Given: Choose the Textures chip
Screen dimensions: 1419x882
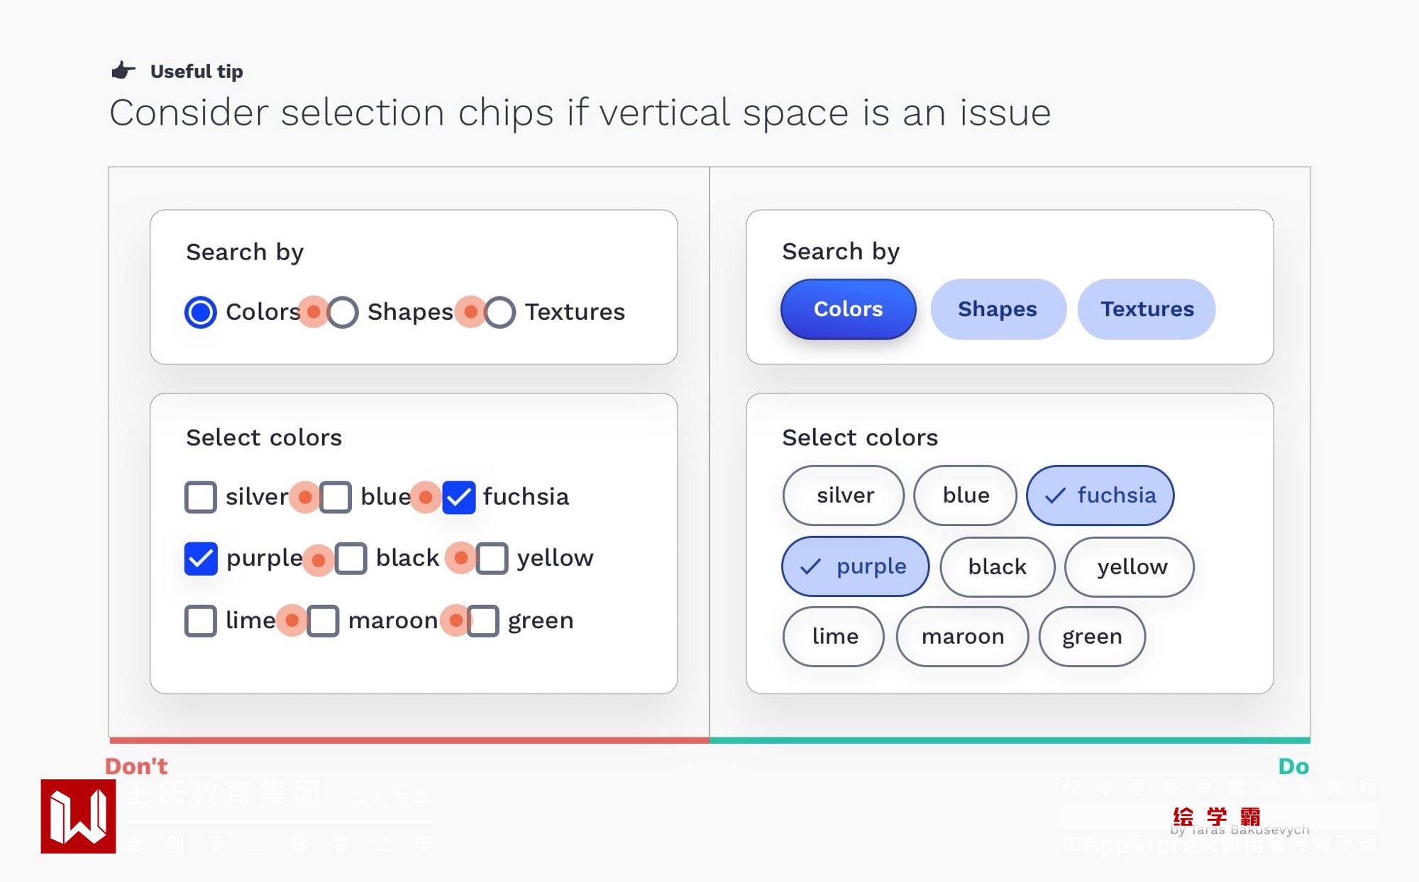Looking at the screenshot, I should click(x=1147, y=309).
